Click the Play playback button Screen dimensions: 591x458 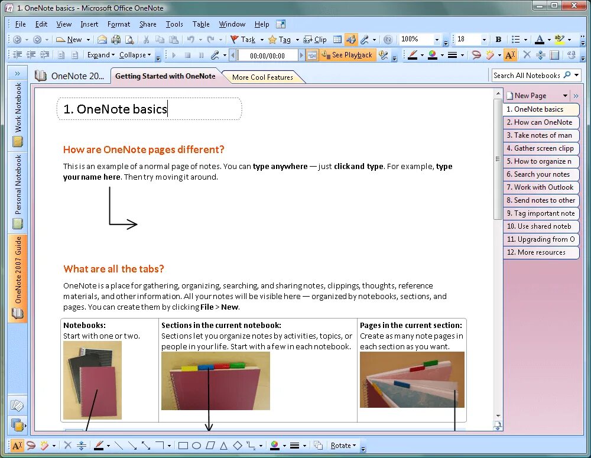pyautogui.click(x=174, y=56)
